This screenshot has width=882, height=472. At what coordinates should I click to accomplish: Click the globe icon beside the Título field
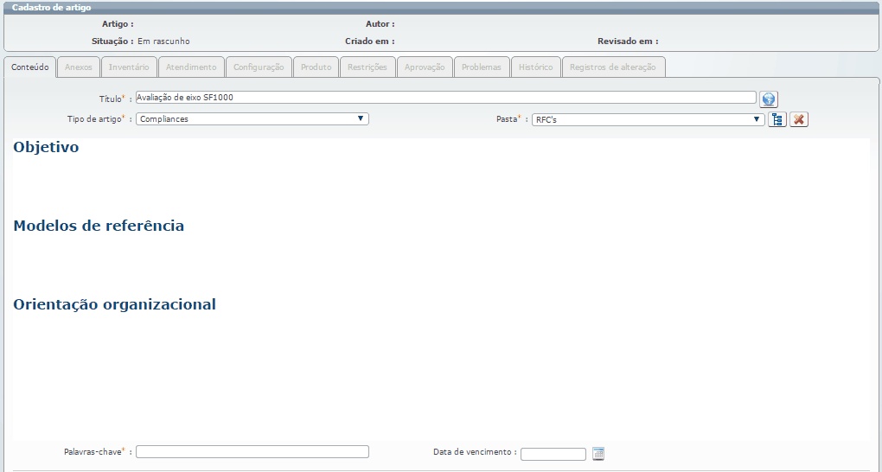[768, 99]
